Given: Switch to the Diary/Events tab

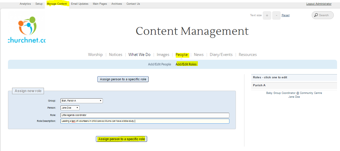Looking at the screenshot, I should pos(221,54).
